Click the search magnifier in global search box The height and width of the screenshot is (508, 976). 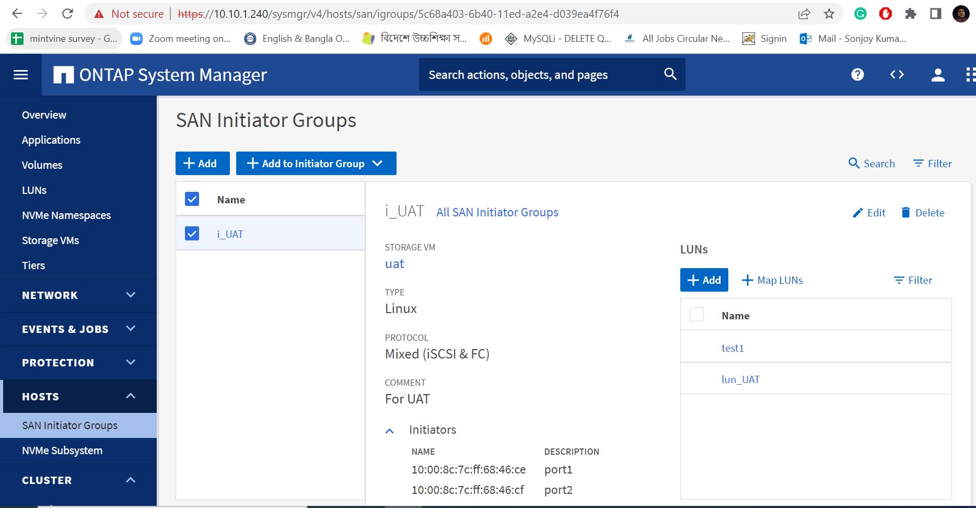click(670, 74)
